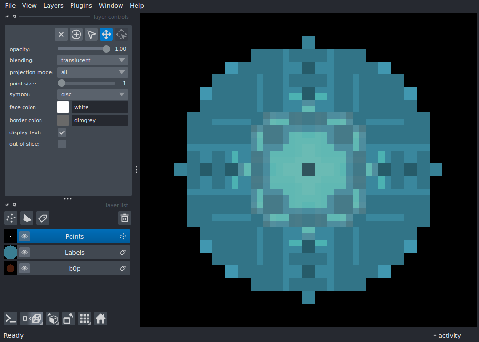Open the blending dropdown

92,60
